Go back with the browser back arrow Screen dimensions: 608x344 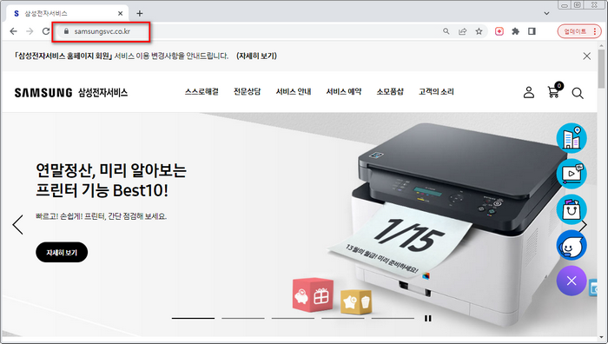pos(14,31)
